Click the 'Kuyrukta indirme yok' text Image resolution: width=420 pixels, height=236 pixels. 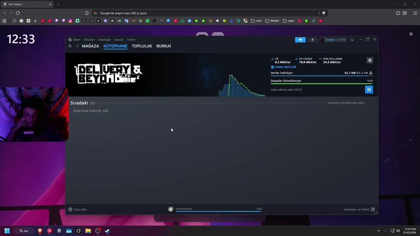(91, 111)
